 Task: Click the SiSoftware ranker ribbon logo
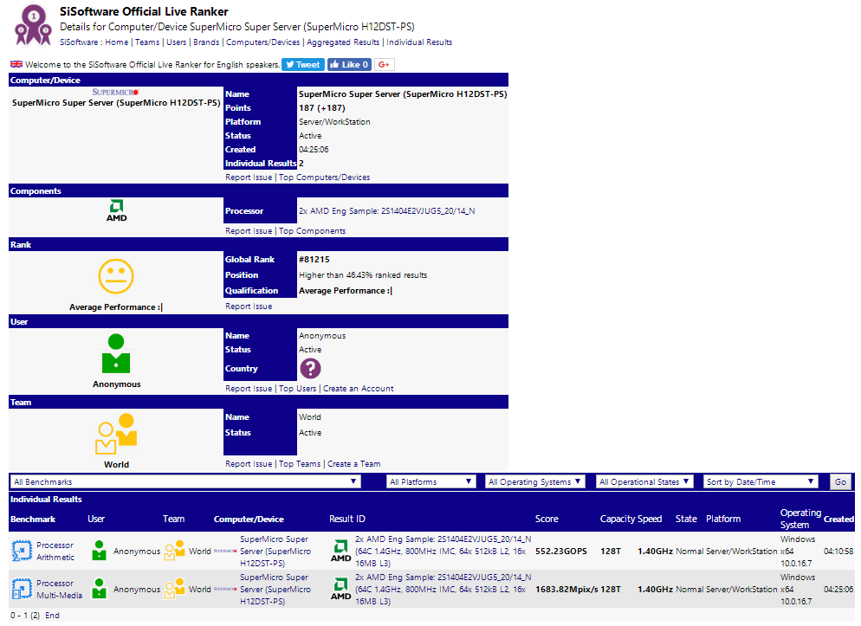click(x=33, y=25)
